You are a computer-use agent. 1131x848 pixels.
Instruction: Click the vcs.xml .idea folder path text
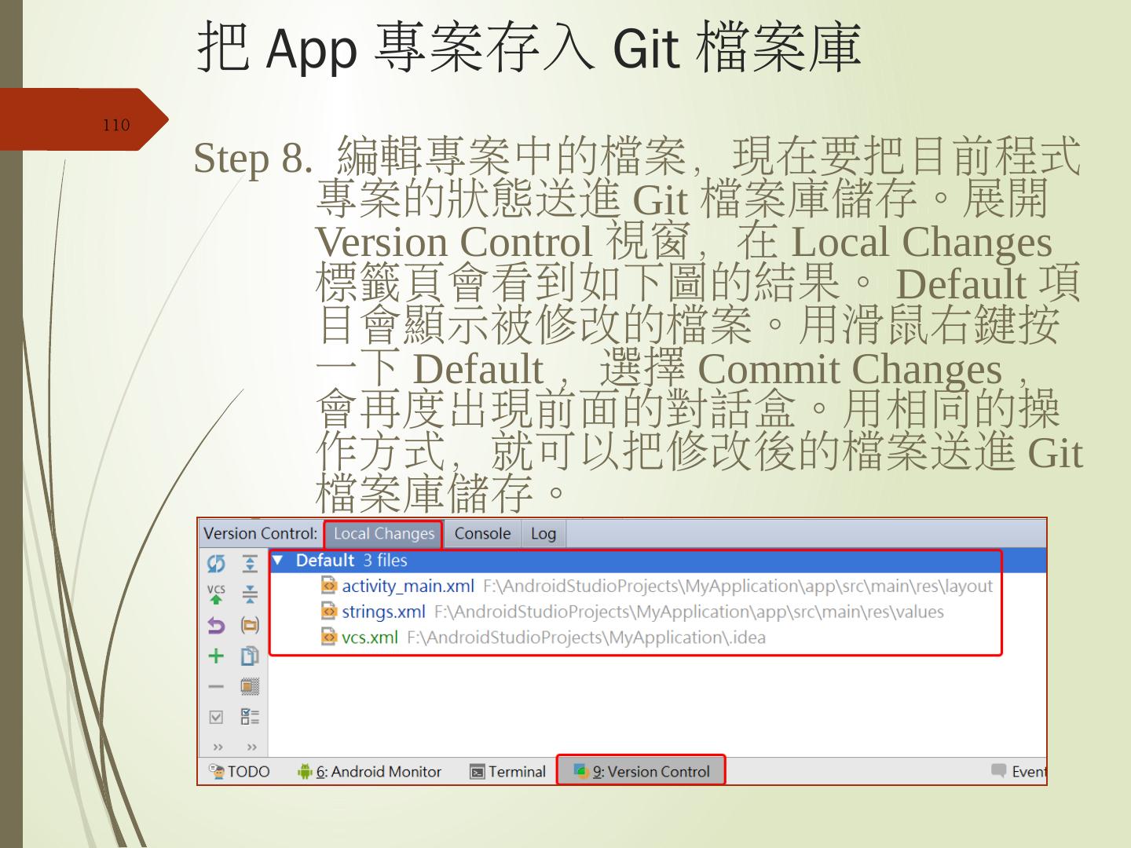coord(586,637)
